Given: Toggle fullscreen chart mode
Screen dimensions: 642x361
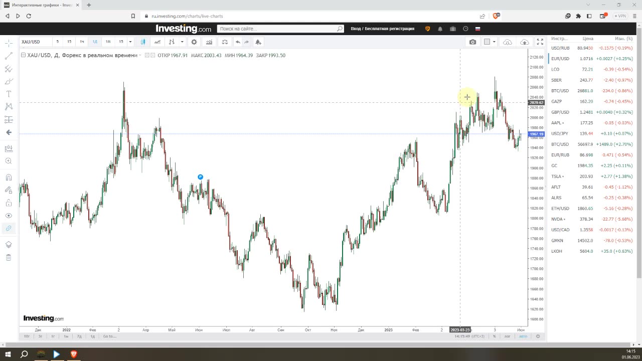Looking at the screenshot, I should coord(540,42).
